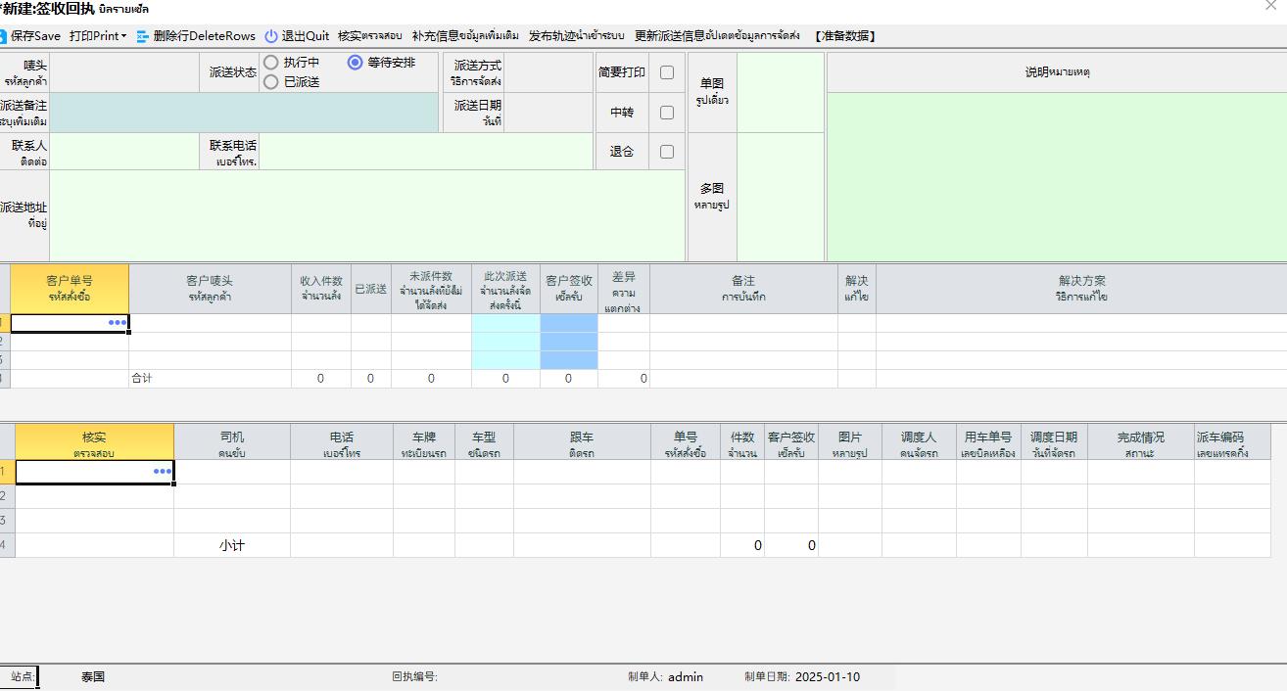Image resolution: width=1287 pixels, height=691 pixels.
Task: Click the 派送备注 remarks field
Action: tap(244, 113)
